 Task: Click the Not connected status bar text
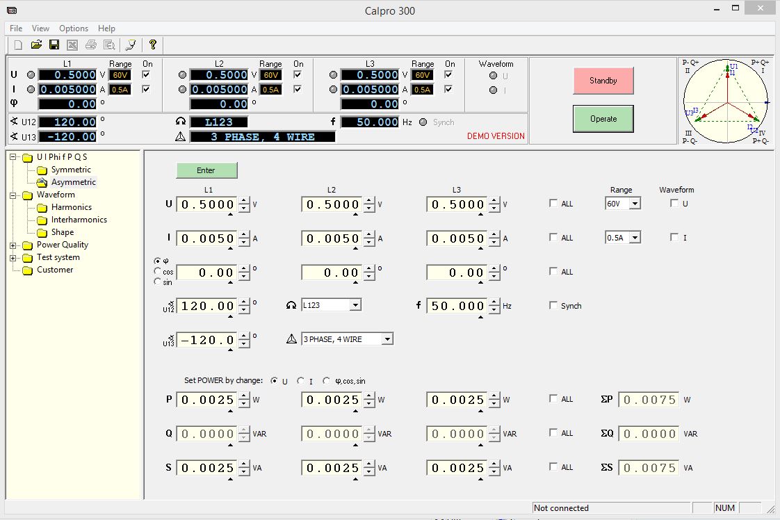pos(561,508)
